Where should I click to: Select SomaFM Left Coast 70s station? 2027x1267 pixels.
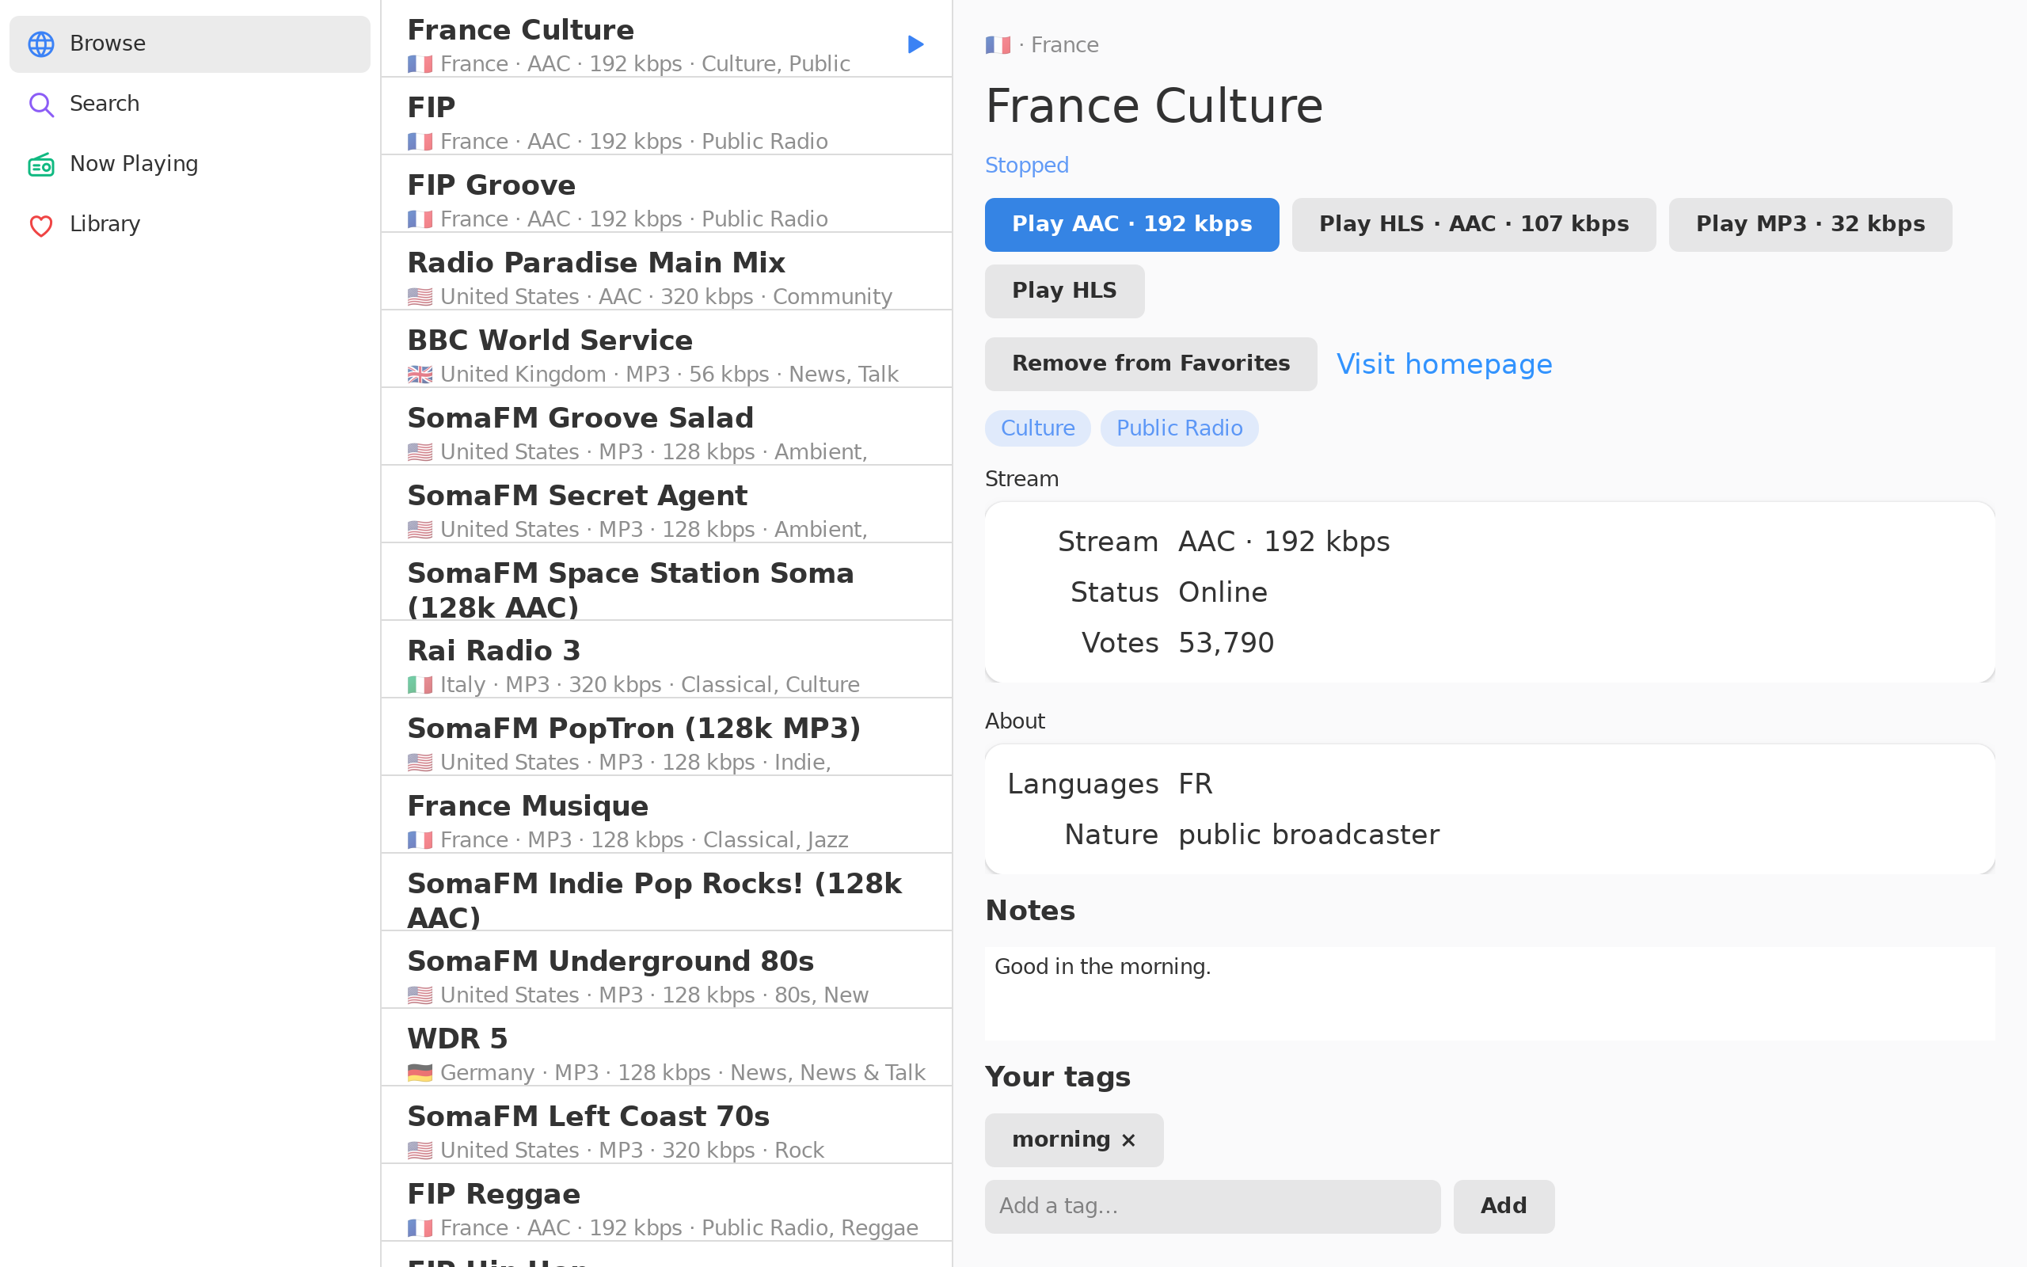pyautogui.click(x=667, y=1125)
